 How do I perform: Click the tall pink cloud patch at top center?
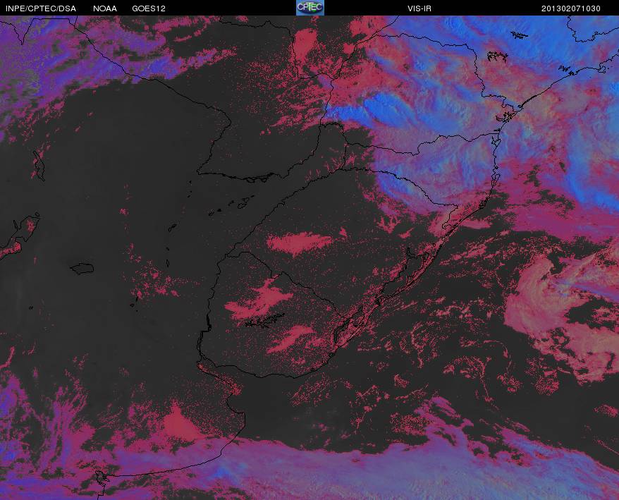[x=305, y=47]
